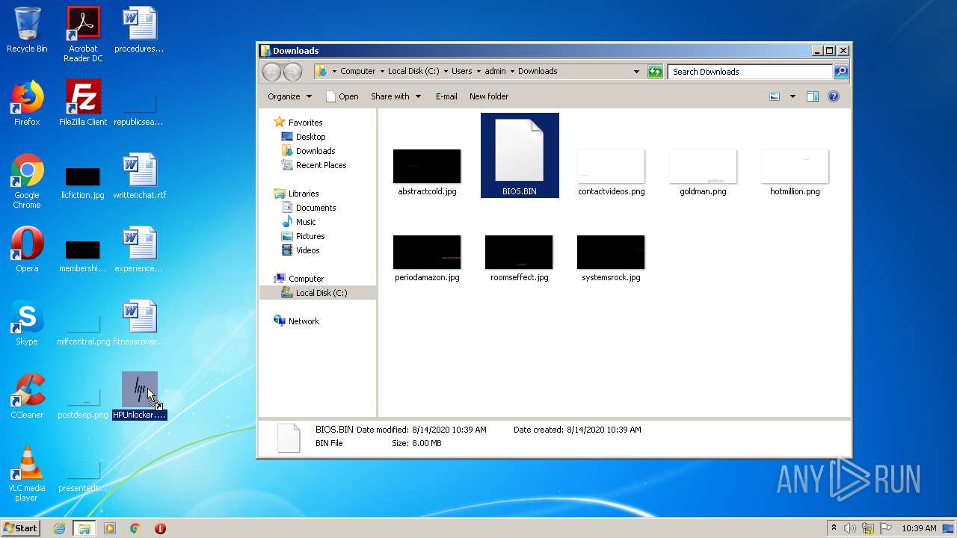Select the fitnesscover Word document on the desktop
Image resolution: width=957 pixels, height=538 pixels.
pos(139,323)
